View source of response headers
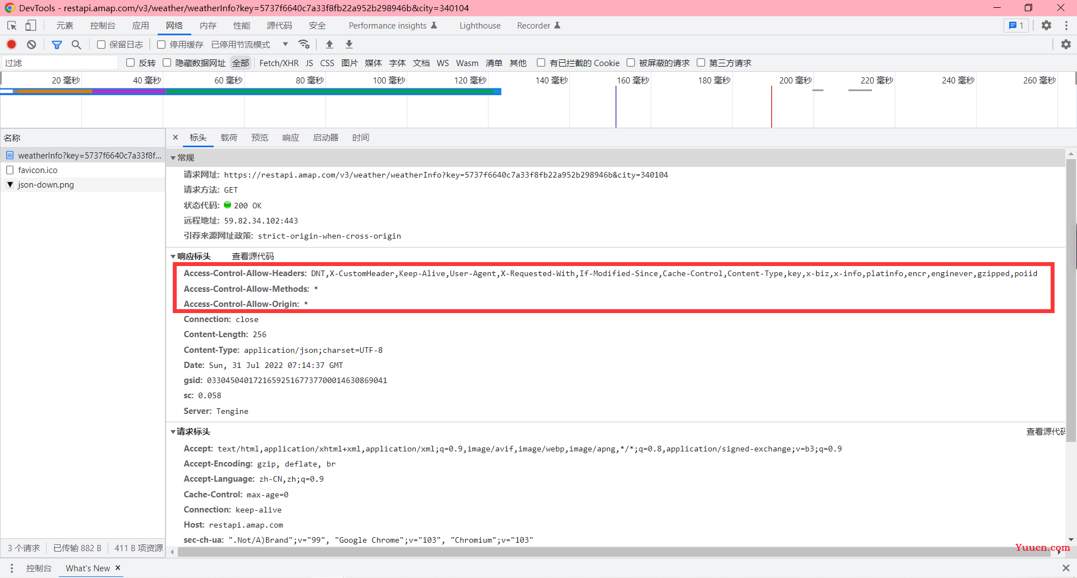1077x578 pixels. [253, 257]
